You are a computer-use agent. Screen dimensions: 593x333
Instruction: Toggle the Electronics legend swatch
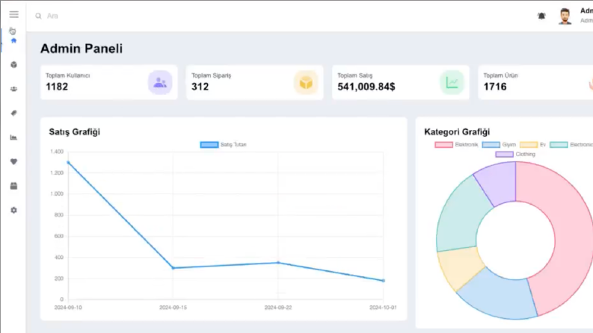[x=559, y=145]
